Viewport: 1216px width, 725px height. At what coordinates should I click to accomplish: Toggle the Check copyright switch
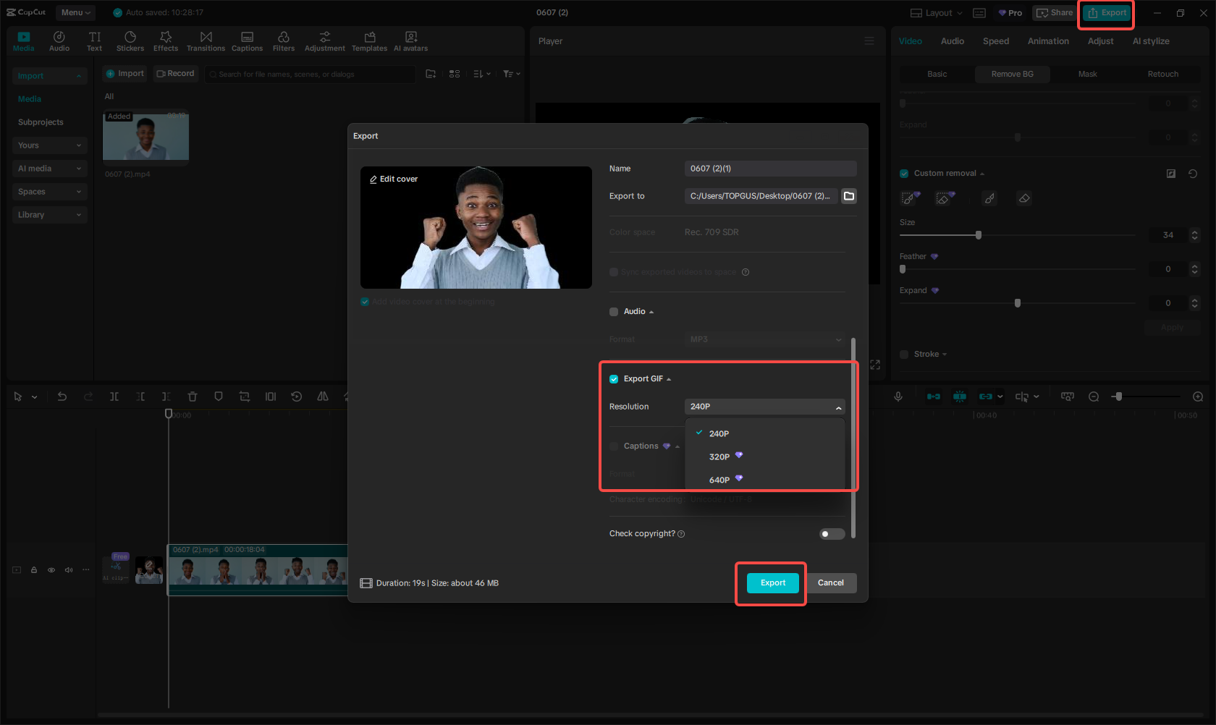click(832, 533)
